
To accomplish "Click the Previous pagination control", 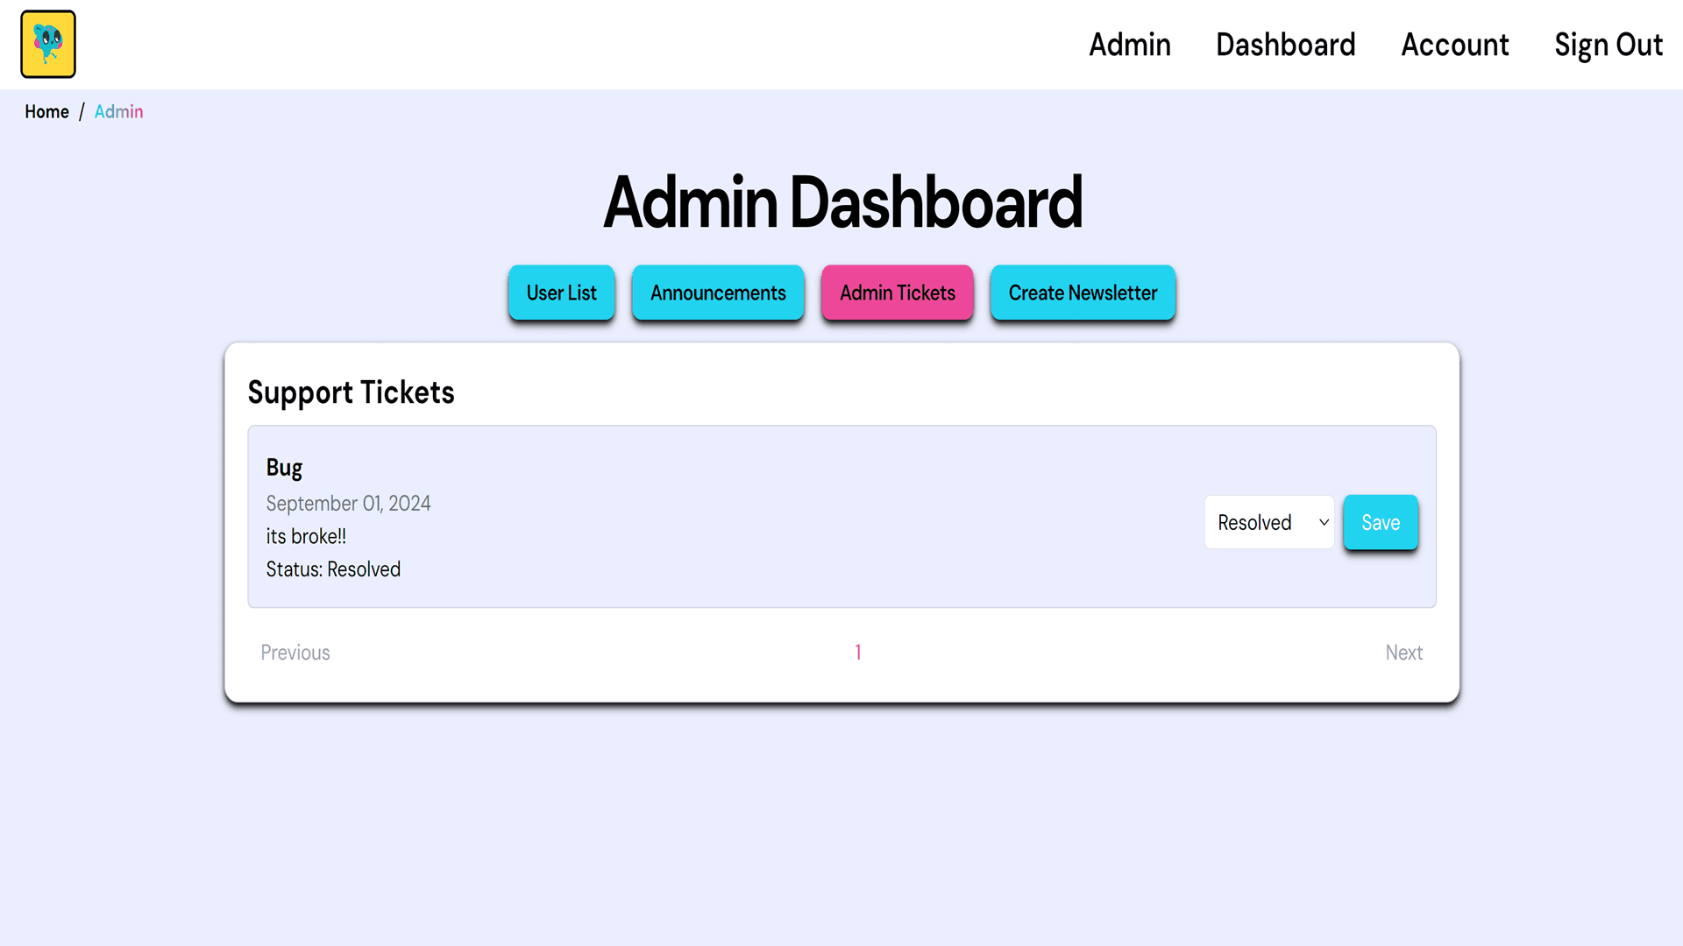I will (295, 652).
